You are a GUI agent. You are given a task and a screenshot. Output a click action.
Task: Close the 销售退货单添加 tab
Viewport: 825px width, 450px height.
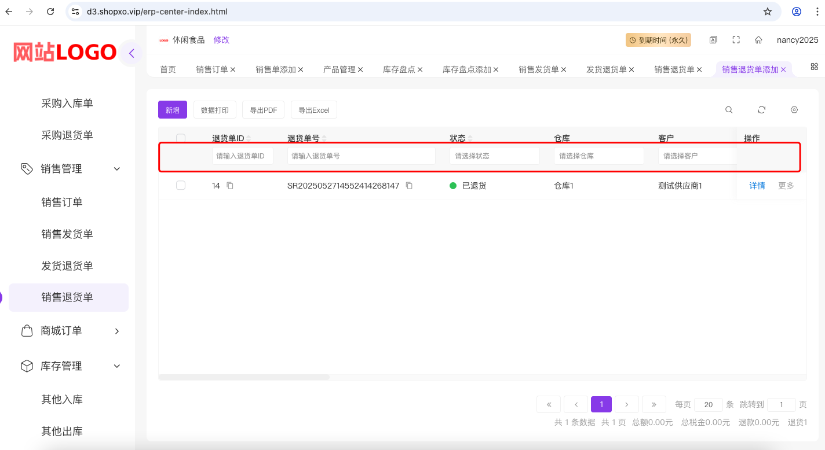(x=783, y=69)
